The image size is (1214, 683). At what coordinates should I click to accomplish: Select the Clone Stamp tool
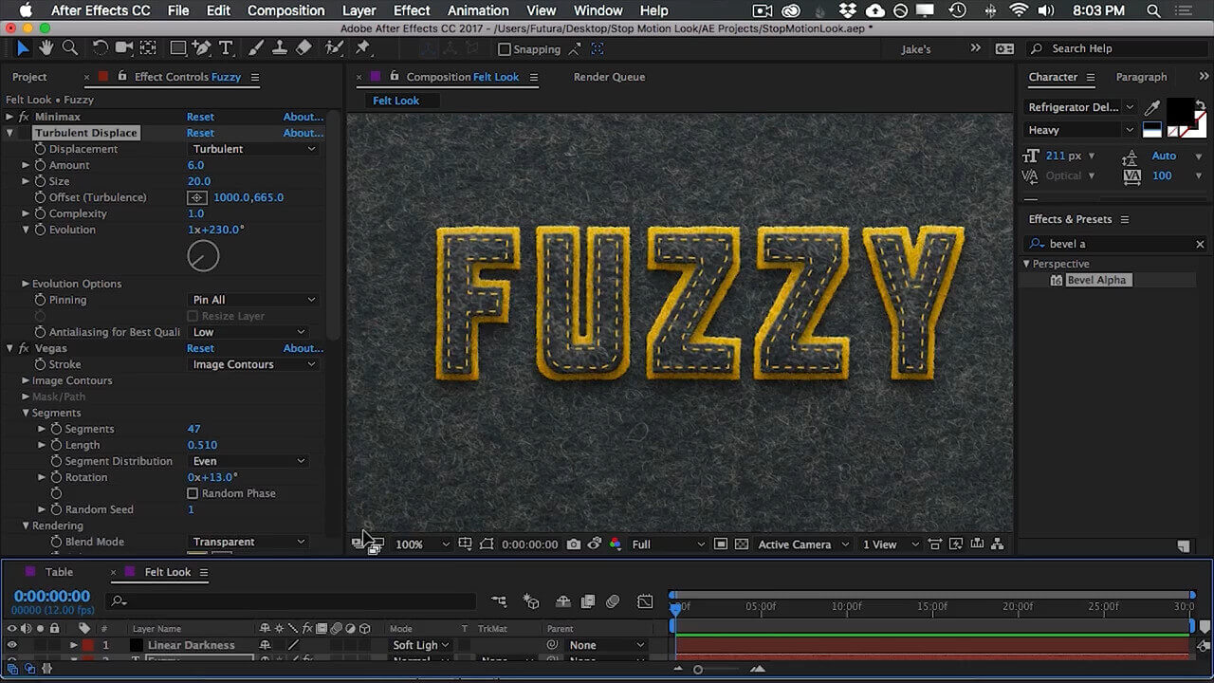point(280,47)
